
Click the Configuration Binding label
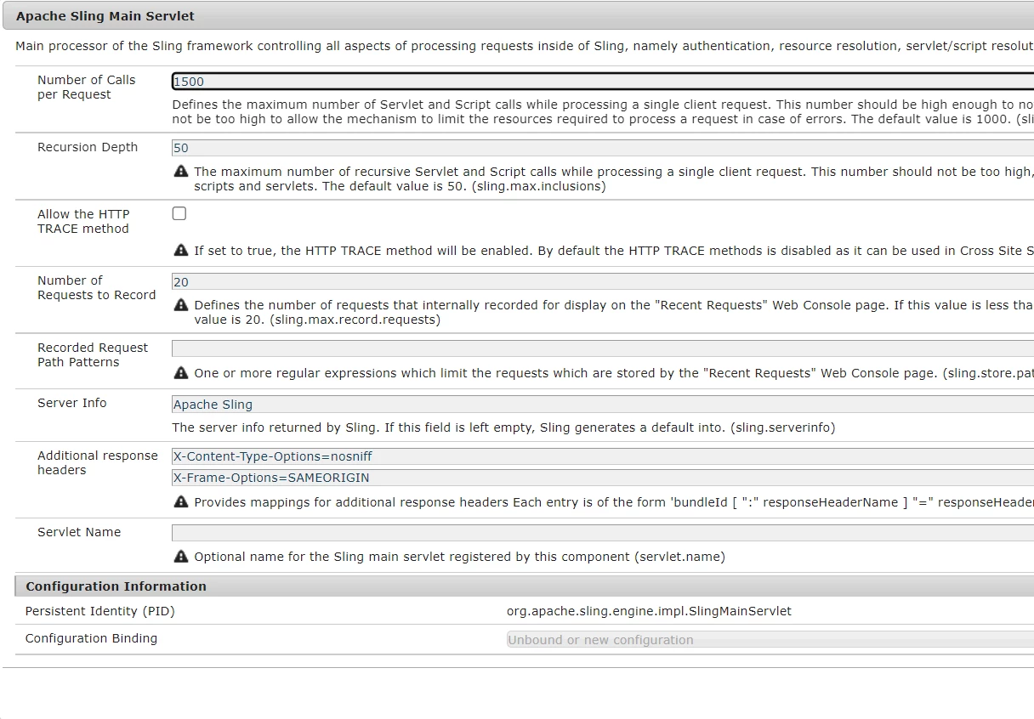point(91,638)
